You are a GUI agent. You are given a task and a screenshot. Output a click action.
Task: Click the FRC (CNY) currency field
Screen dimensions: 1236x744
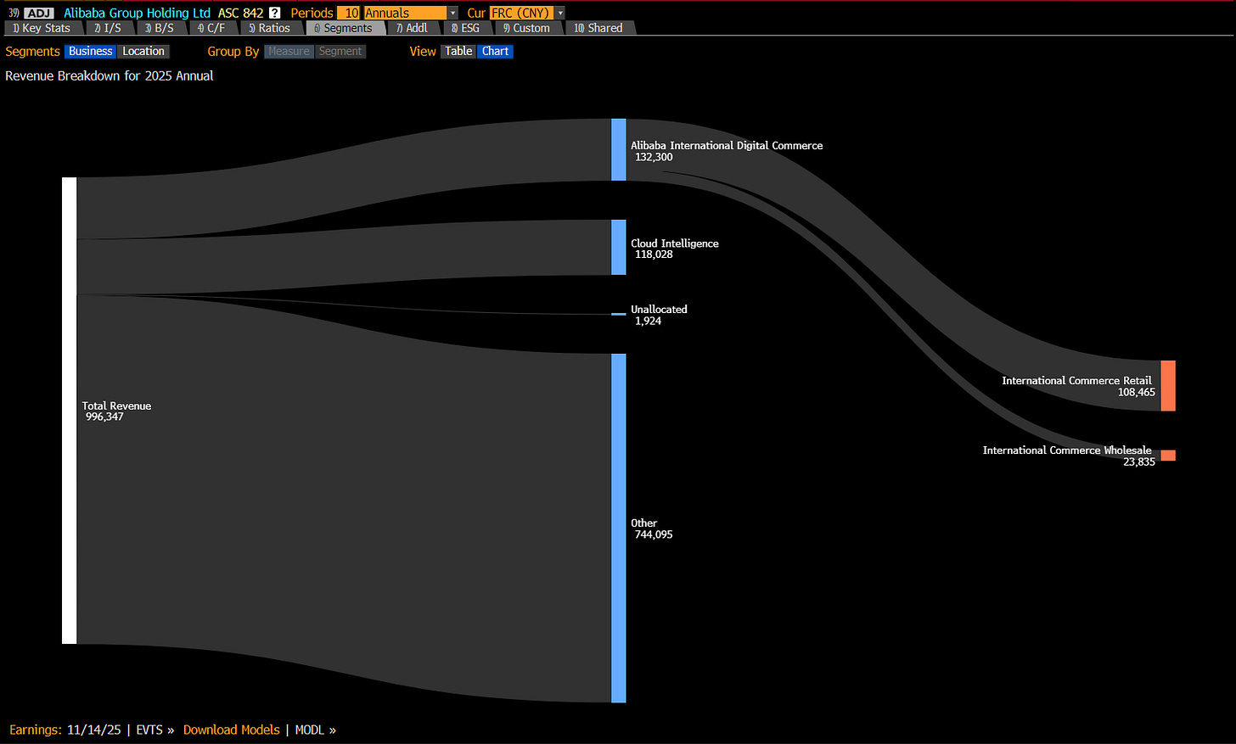[x=522, y=13]
